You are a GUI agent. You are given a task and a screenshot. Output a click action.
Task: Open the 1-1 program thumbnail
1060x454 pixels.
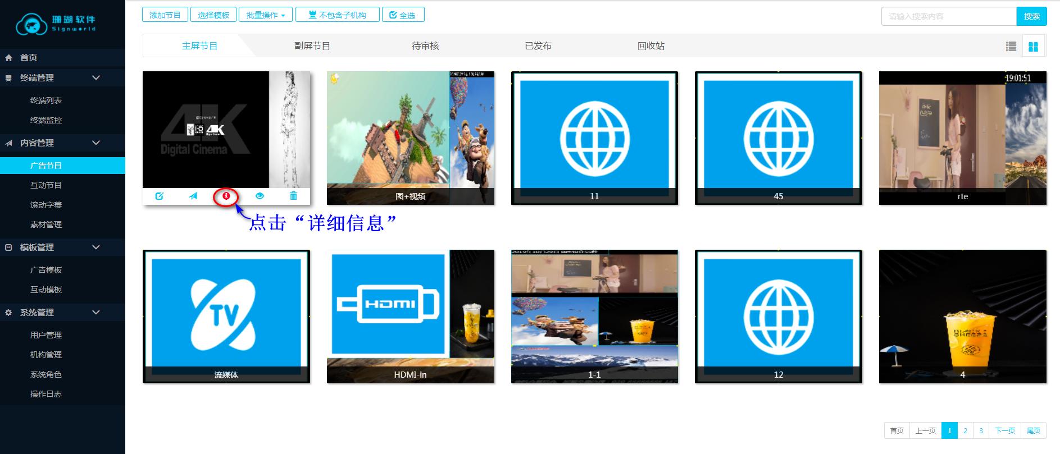tap(594, 317)
